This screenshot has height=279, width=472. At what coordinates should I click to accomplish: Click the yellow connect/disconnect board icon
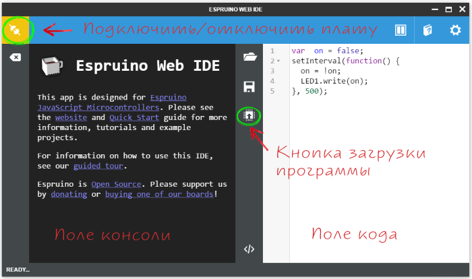pos(16,30)
